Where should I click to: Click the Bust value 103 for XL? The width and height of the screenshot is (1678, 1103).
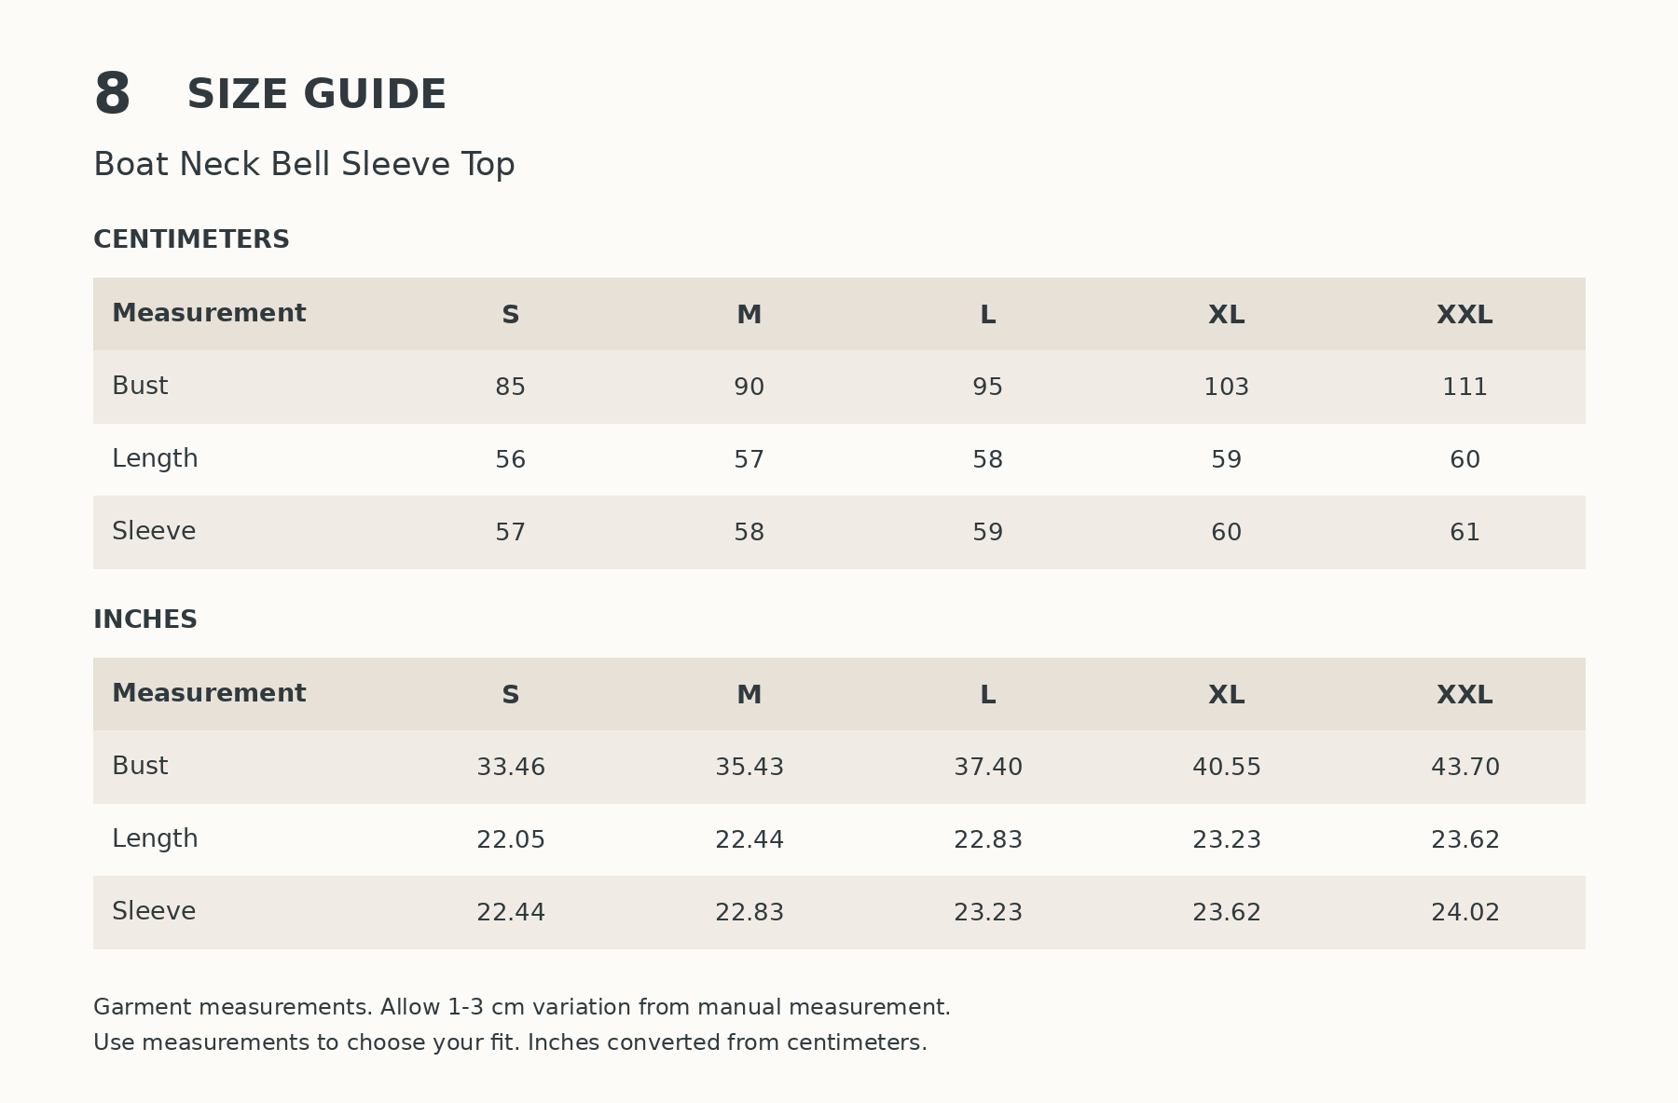click(x=1226, y=388)
